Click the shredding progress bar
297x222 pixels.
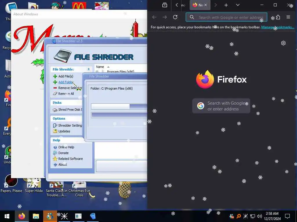(x=119, y=106)
